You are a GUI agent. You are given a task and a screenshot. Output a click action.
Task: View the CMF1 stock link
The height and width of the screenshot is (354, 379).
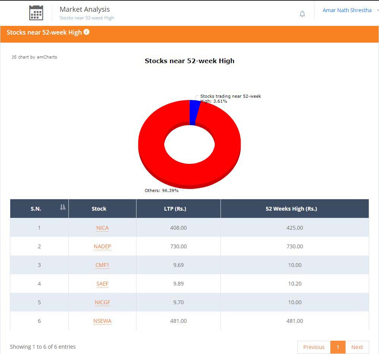[x=102, y=265]
